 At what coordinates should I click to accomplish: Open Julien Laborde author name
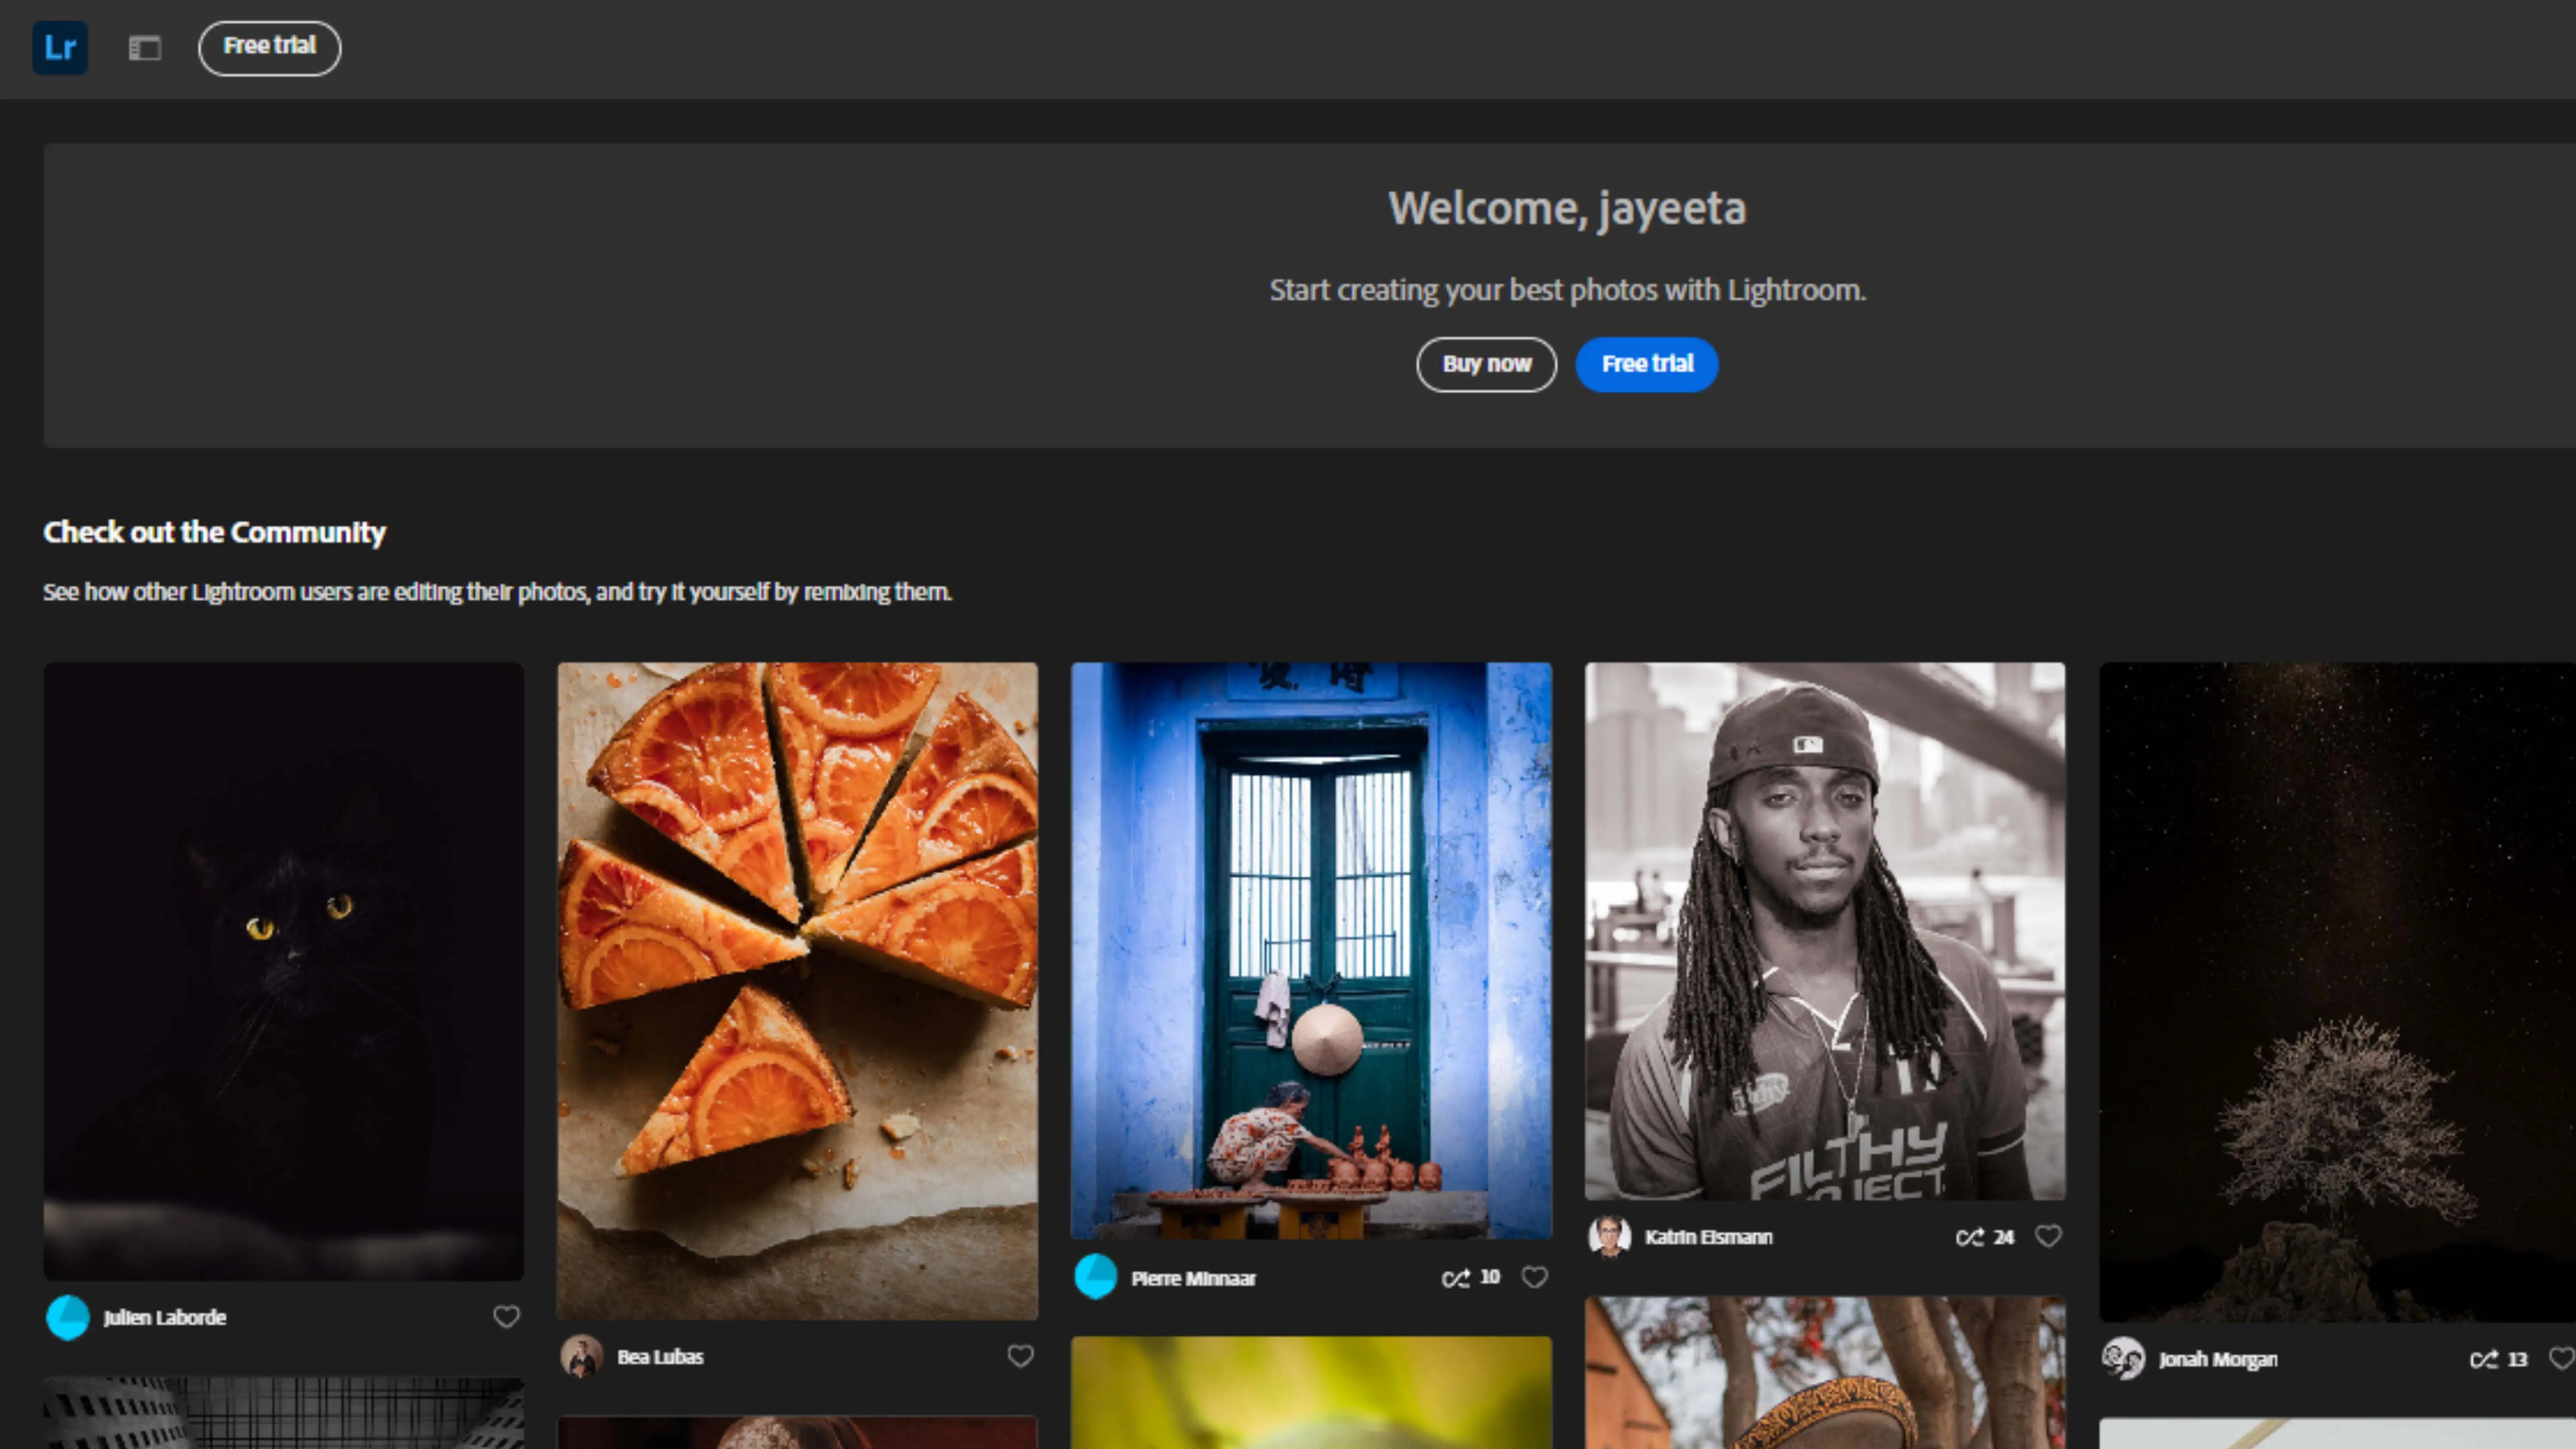165,1318
